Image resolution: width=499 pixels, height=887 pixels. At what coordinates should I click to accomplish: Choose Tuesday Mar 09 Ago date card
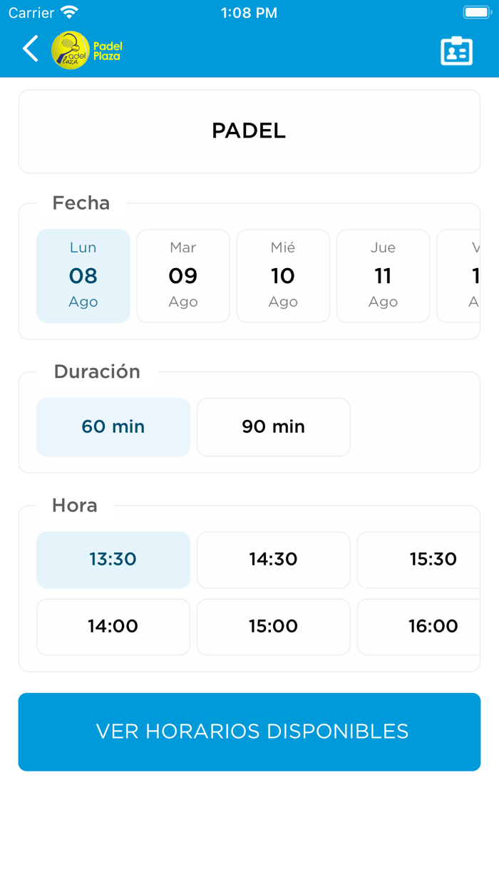pyautogui.click(x=182, y=276)
